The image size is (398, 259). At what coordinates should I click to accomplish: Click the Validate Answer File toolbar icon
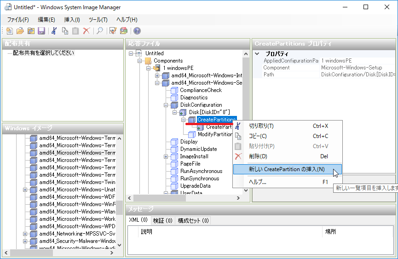[113, 31]
